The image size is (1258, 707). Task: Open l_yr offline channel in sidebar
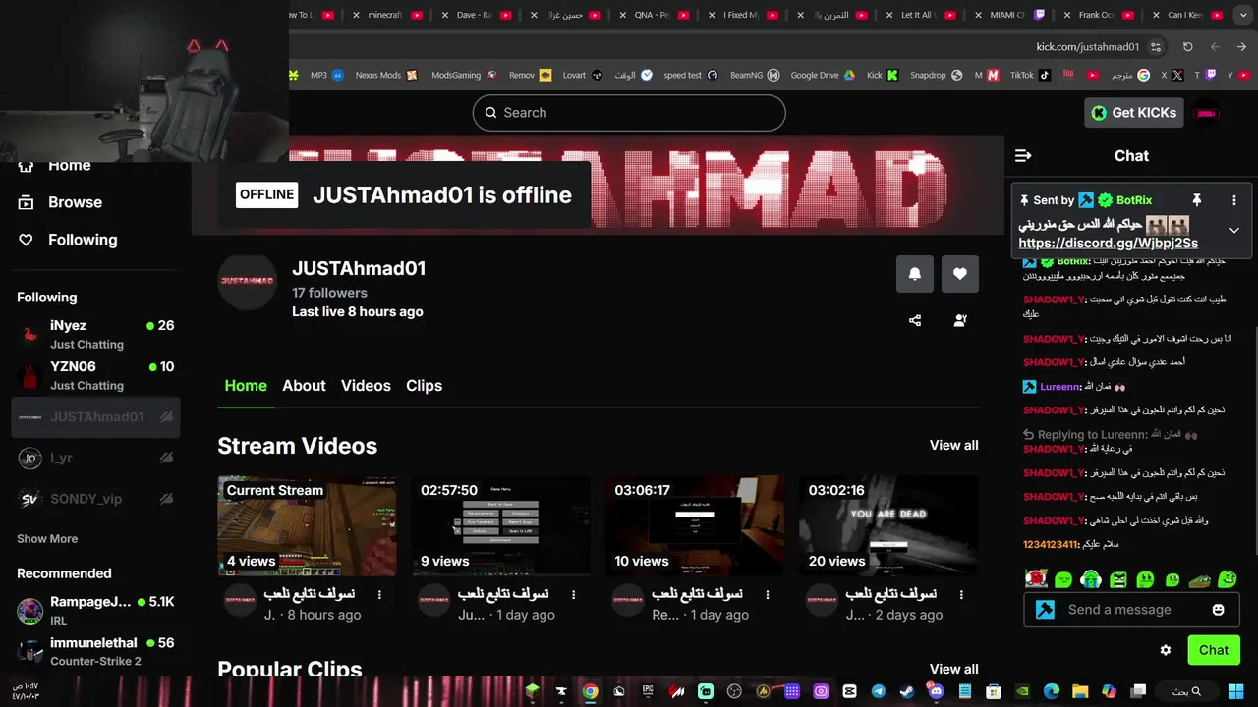tap(95, 458)
